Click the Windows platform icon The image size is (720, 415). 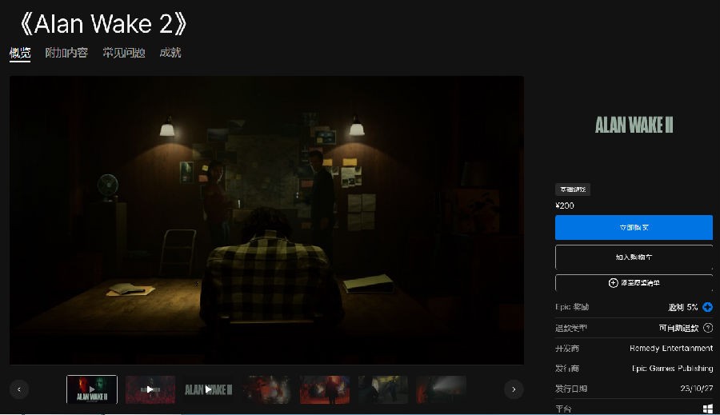708,409
